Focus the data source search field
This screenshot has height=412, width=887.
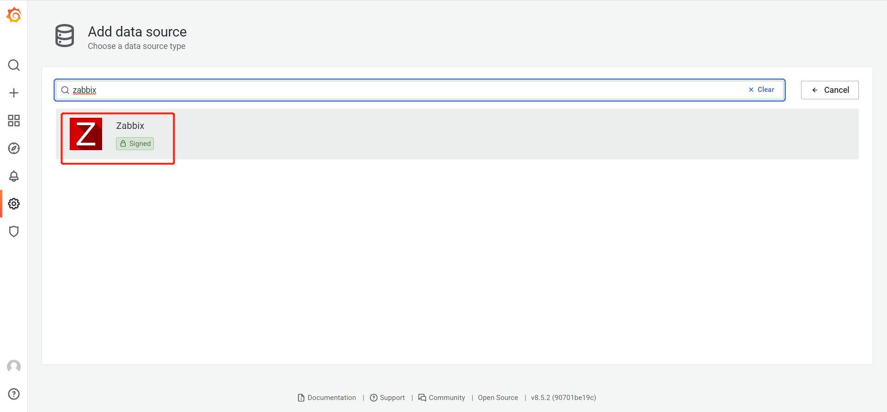419,90
